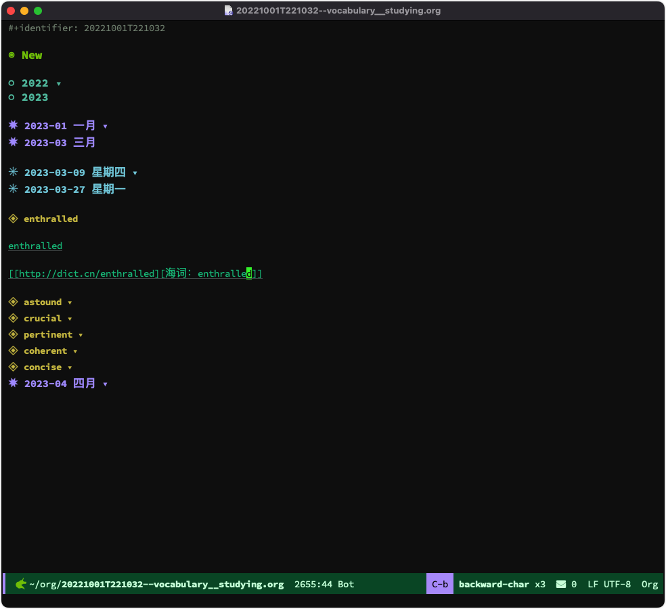The height and width of the screenshot is (609, 666).
Task: Click the diamond bullet beside enthralled heading
Action: tap(13, 219)
